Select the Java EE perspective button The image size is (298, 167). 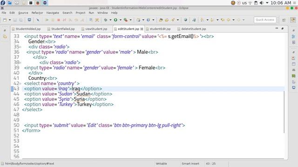click(293, 20)
